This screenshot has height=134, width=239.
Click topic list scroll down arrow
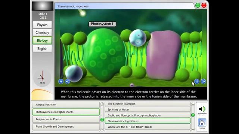pos(193,130)
